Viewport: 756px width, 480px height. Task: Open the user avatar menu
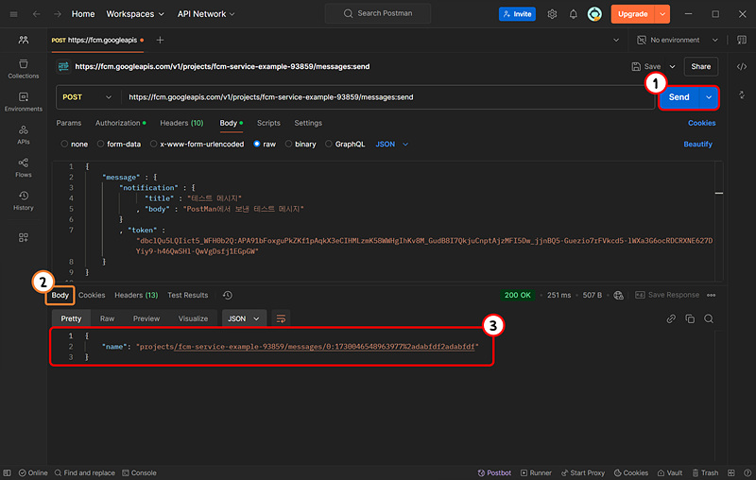(594, 14)
